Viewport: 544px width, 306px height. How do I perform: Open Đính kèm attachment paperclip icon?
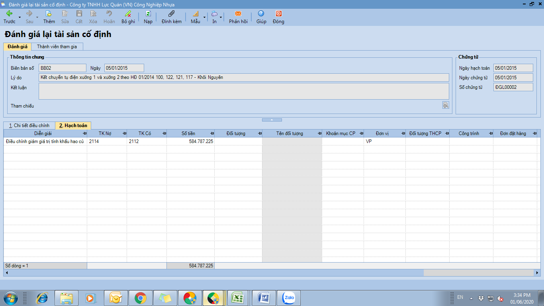click(172, 14)
